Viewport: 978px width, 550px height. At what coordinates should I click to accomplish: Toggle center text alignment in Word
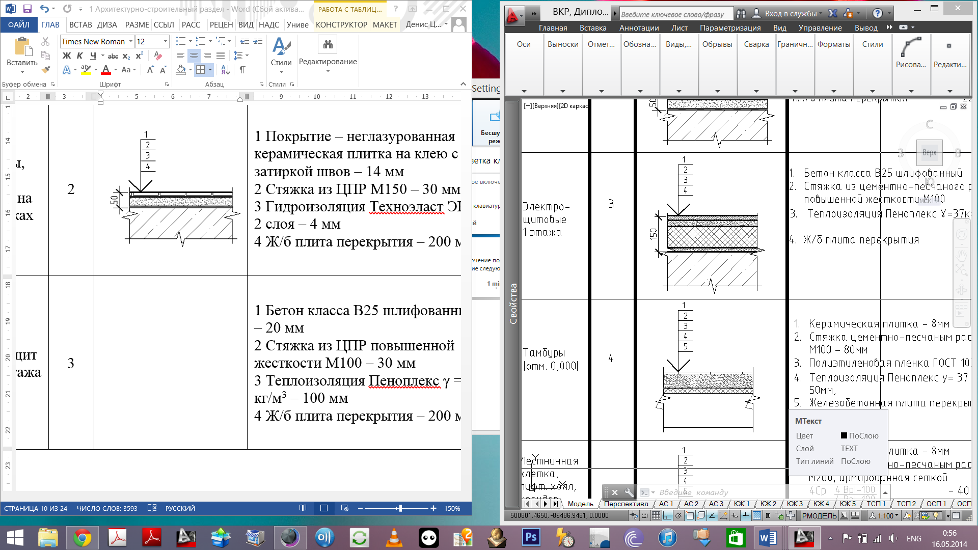[194, 56]
